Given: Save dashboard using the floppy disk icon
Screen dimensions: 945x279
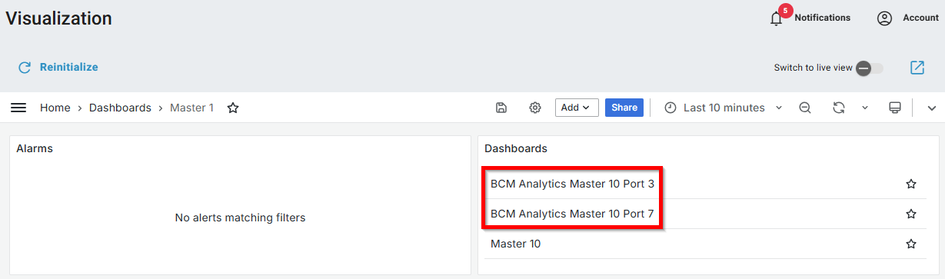Looking at the screenshot, I should (501, 108).
